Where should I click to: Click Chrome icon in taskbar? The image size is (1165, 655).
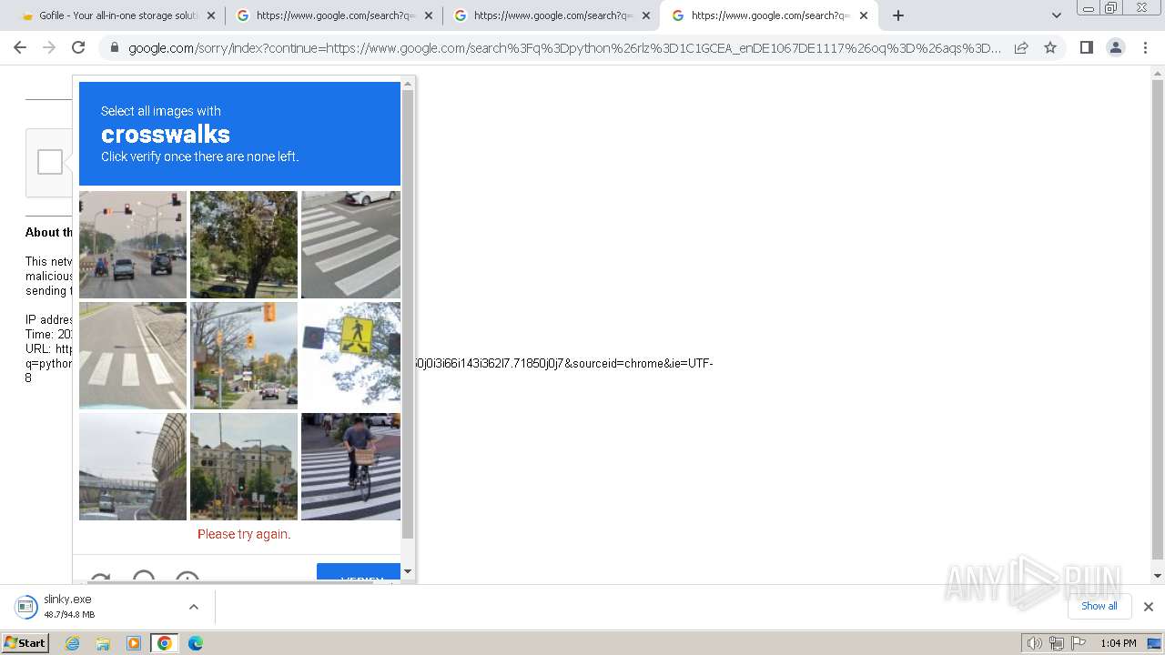[x=164, y=643]
